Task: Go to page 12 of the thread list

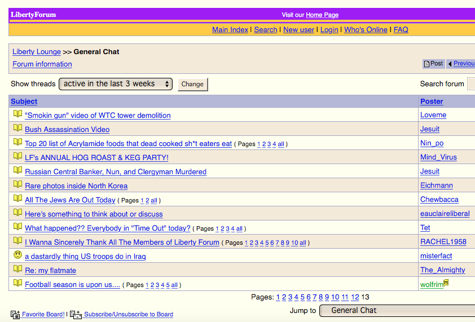Action: click(355, 297)
